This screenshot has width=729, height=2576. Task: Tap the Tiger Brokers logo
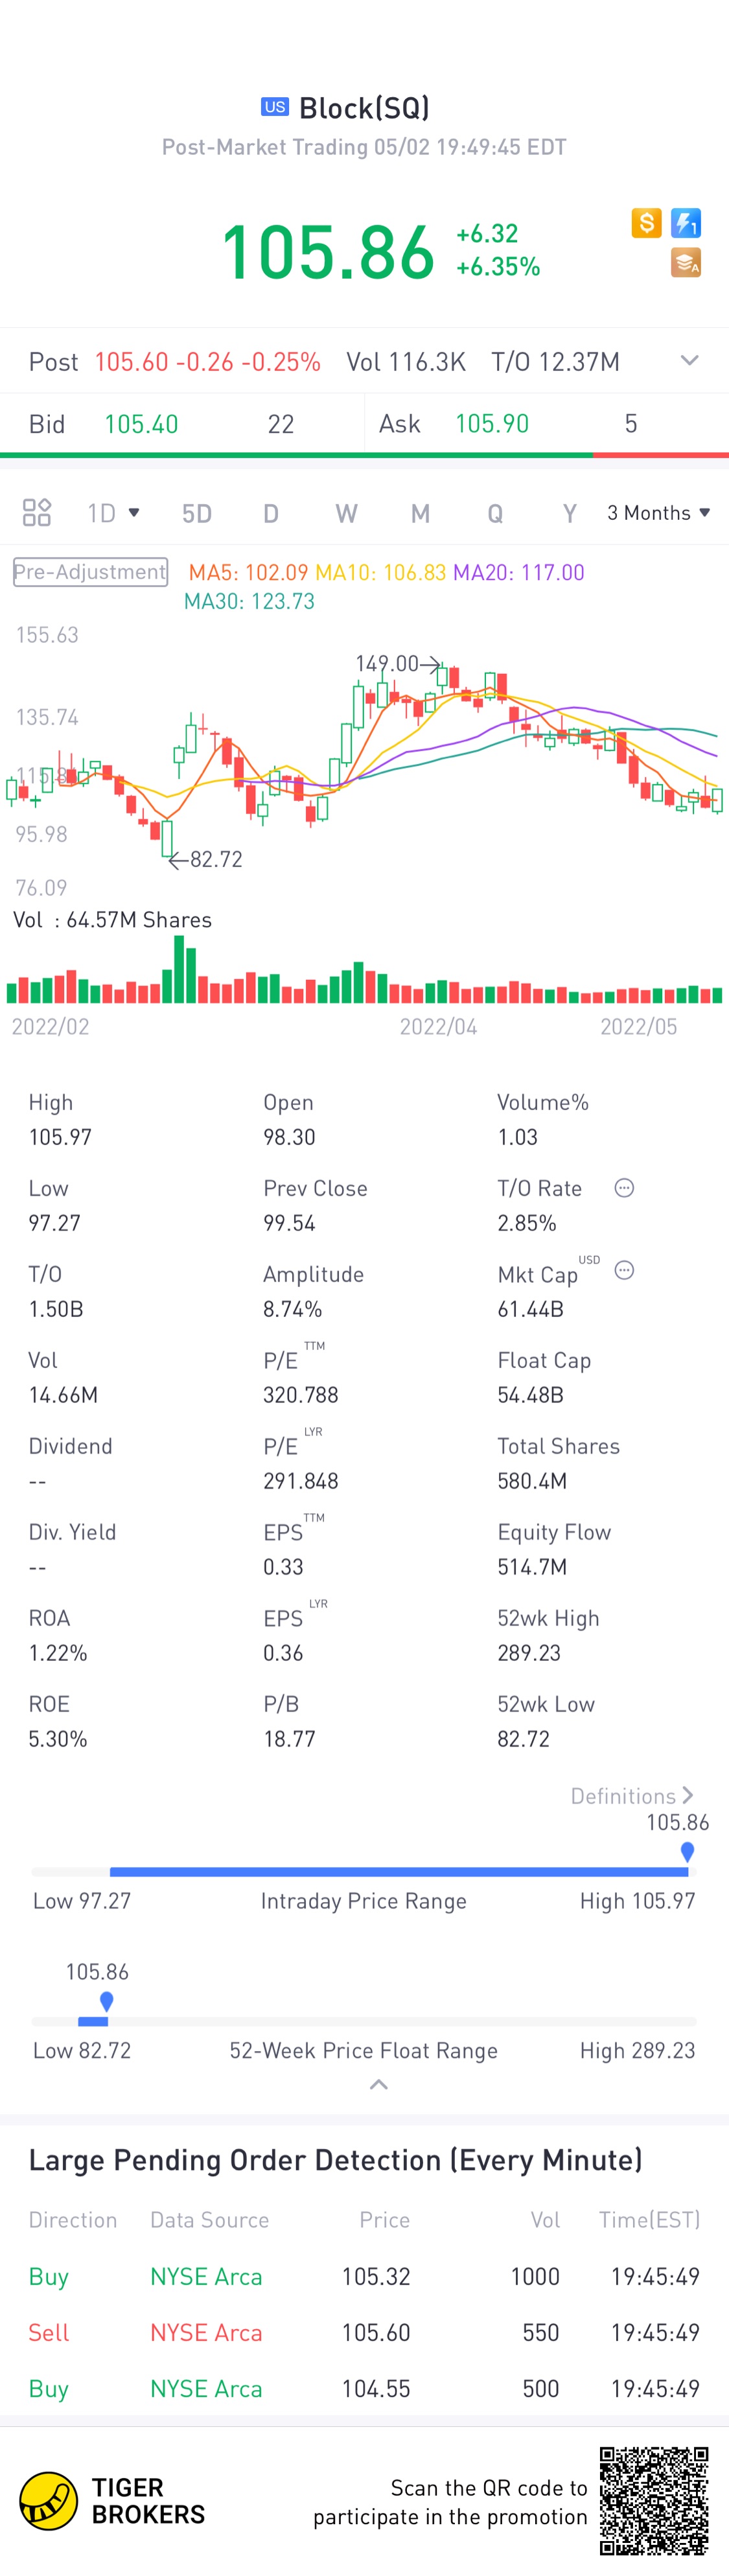coord(112,2501)
